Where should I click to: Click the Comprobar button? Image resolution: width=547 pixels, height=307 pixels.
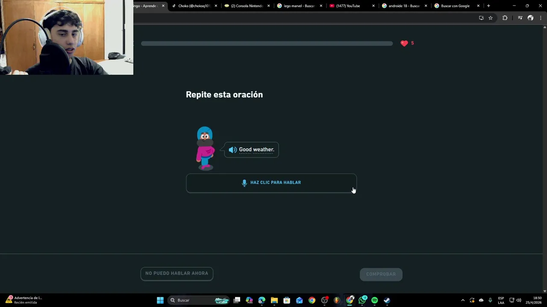tap(381, 274)
